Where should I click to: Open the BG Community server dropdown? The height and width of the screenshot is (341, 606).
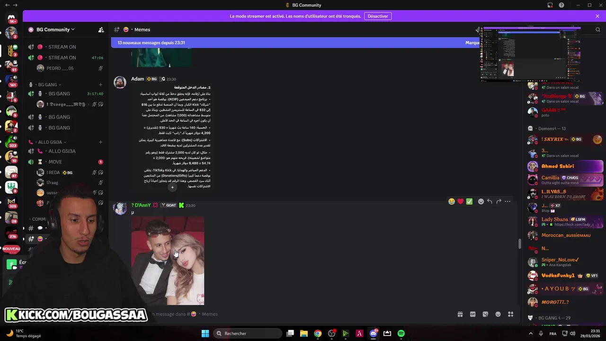[x=56, y=29]
